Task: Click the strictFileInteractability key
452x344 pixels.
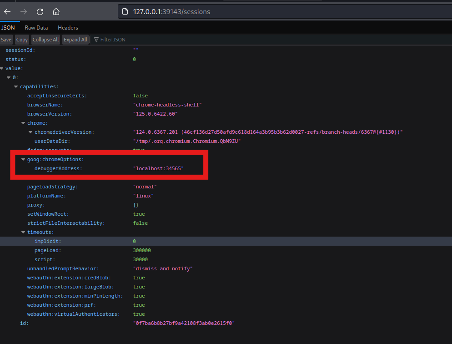Action: click(66, 223)
